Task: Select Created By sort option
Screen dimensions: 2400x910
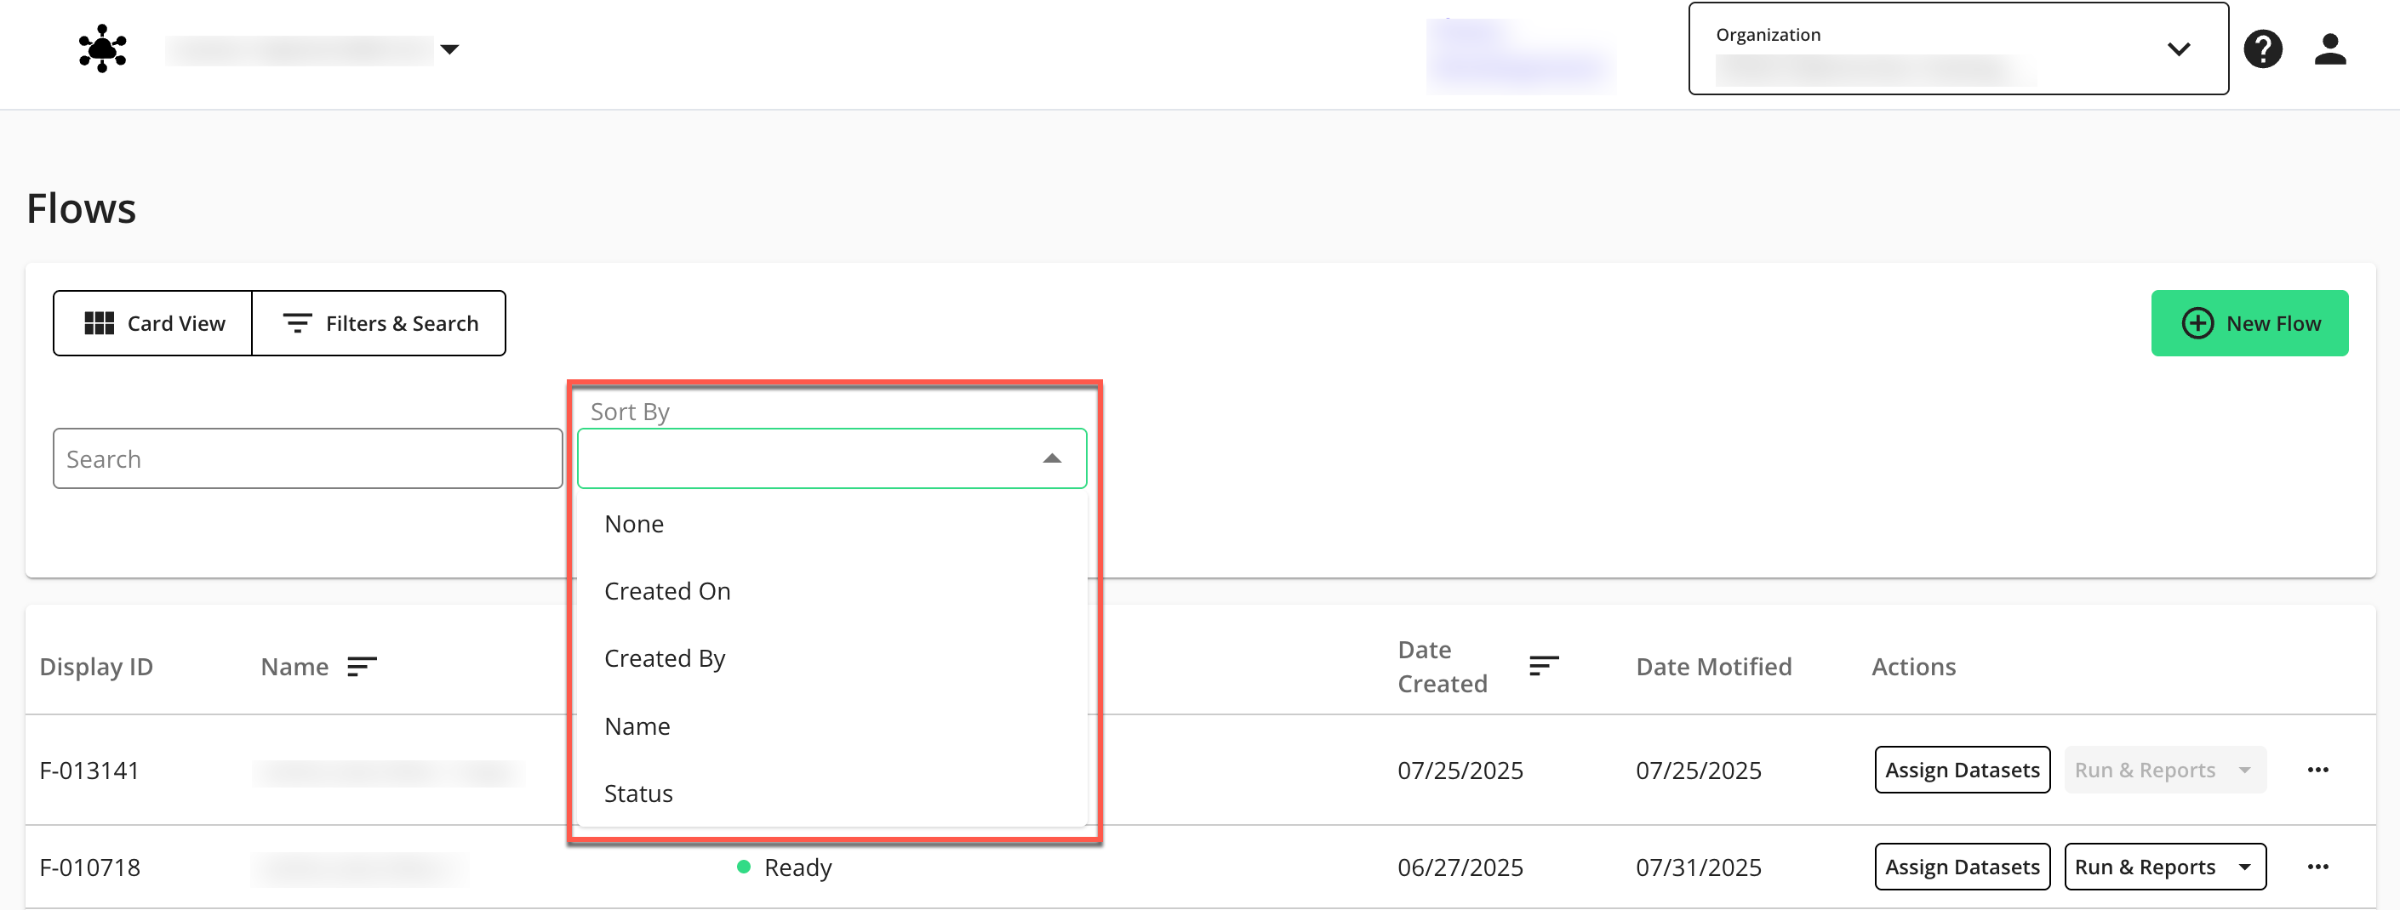Action: [x=665, y=657]
